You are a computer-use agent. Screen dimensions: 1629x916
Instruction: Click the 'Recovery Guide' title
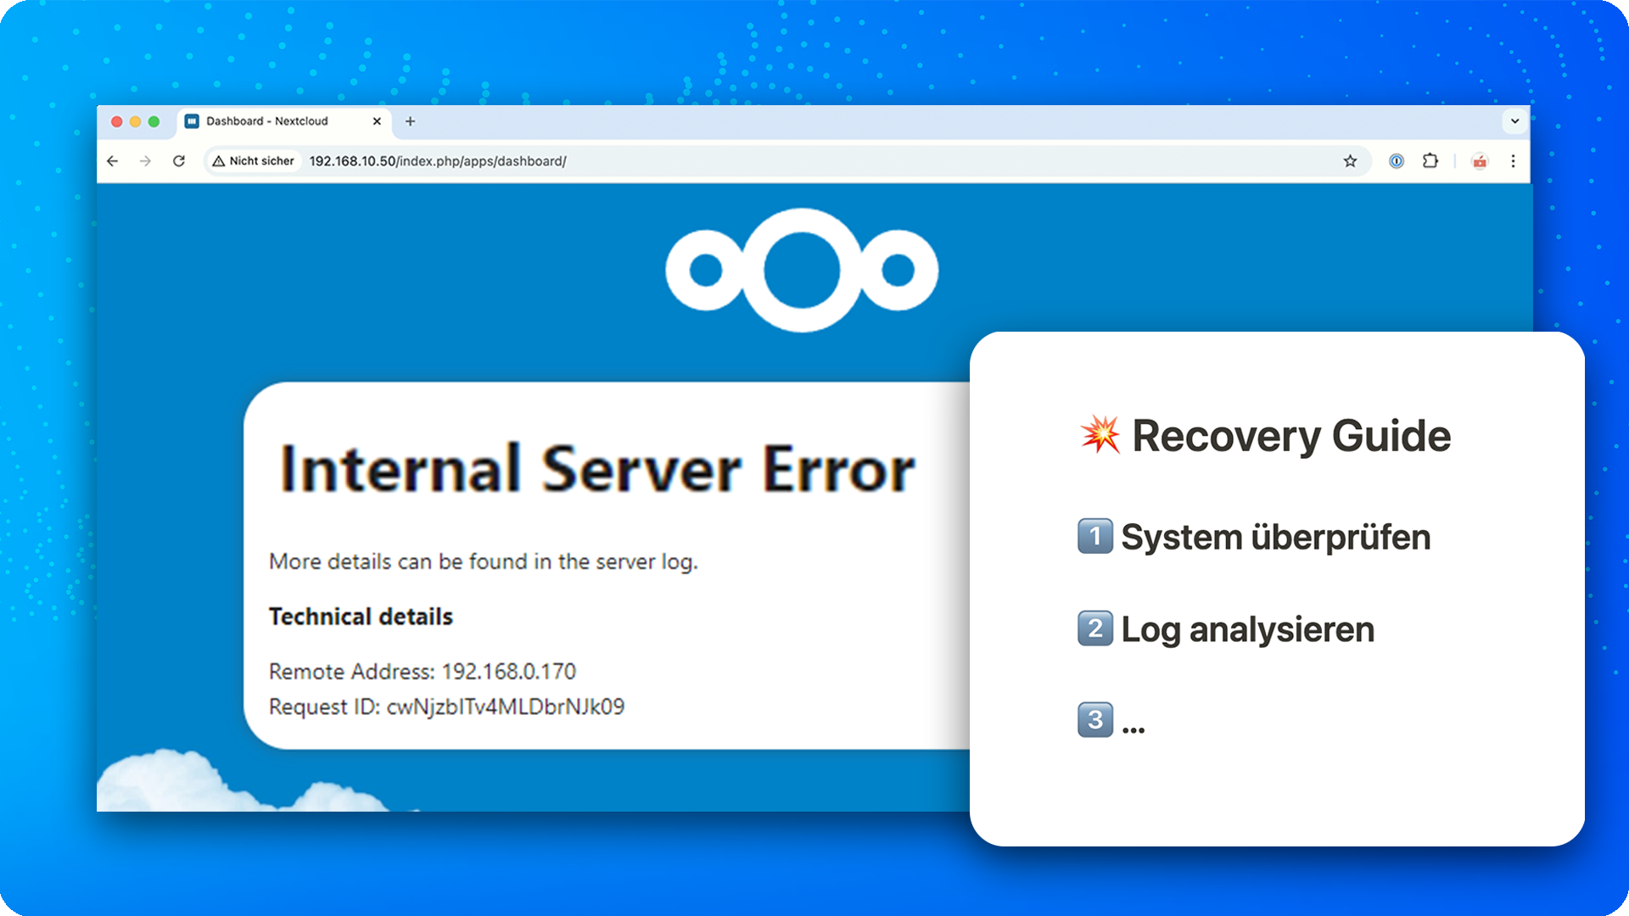pos(1291,436)
